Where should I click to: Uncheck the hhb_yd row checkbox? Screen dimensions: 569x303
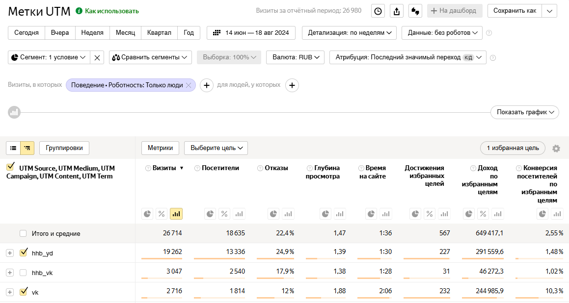click(x=23, y=252)
